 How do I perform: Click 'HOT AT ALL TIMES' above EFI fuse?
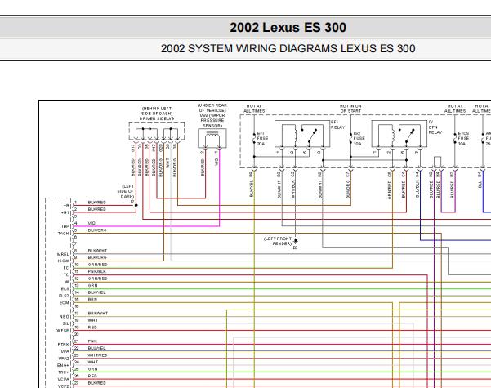(254, 109)
